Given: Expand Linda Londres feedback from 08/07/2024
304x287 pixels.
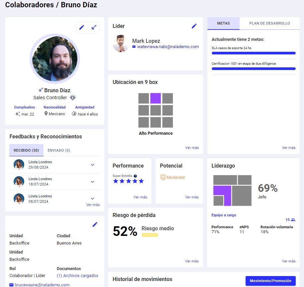Looking at the screenshot, I should coord(92,199).
